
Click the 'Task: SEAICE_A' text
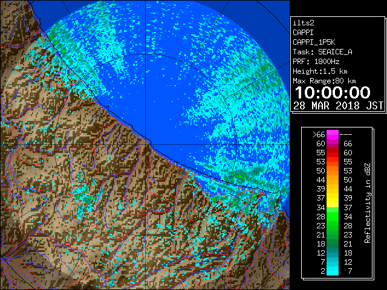[x=322, y=52]
